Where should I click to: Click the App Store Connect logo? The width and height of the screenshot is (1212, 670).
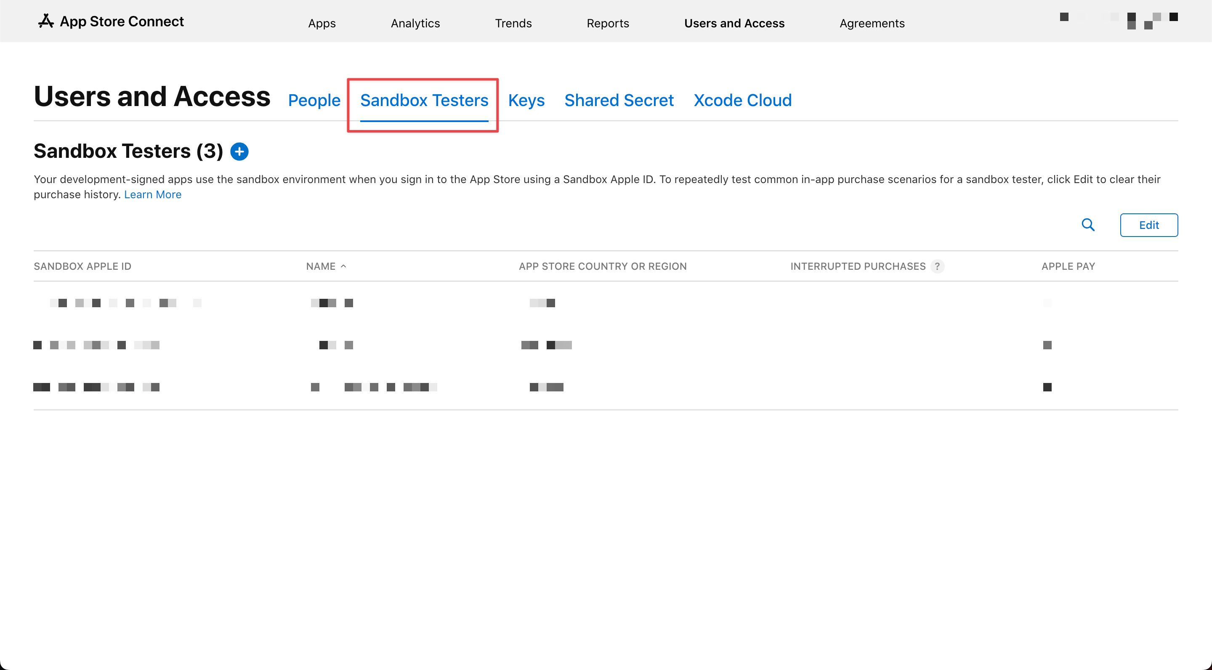tap(45, 21)
